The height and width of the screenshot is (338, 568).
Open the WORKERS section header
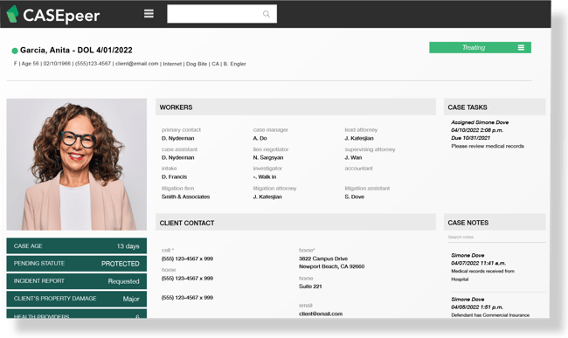coord(295,107)
